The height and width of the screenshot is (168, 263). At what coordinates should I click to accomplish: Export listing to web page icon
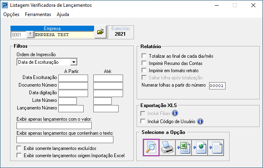200,148
